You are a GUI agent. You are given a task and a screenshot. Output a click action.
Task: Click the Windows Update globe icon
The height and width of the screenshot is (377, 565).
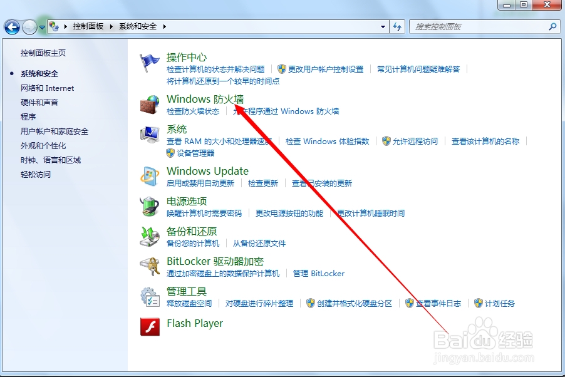150,176
